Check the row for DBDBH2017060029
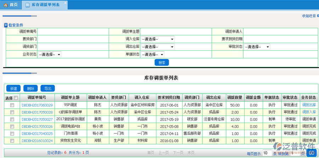The width and height of the screenshot is (319, 158). (12, 105)
